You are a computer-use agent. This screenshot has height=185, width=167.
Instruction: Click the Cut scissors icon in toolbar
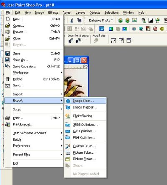point(72,20)
